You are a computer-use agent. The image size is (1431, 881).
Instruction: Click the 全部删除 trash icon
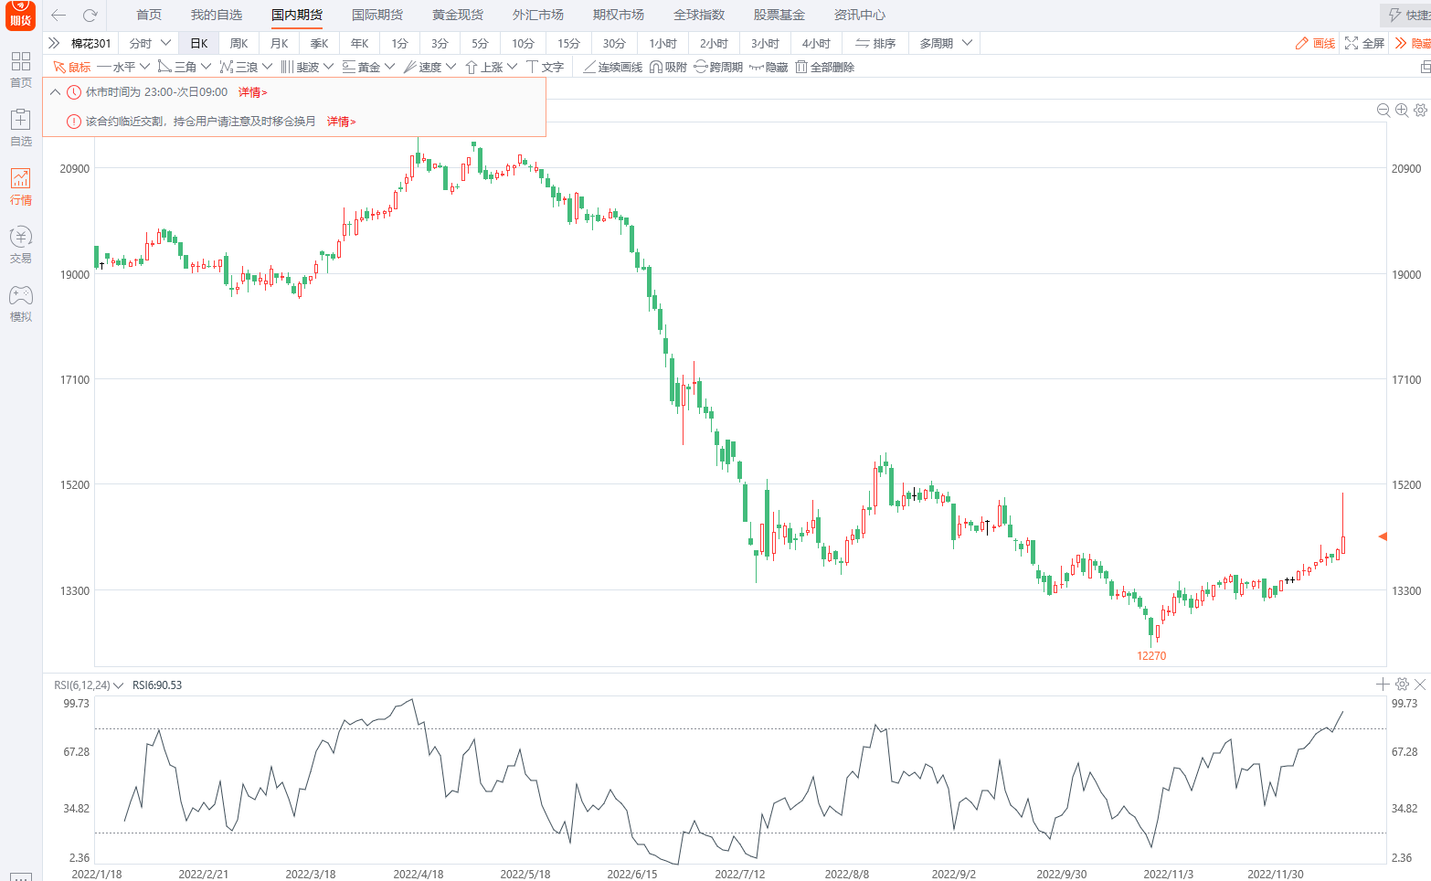[x=801, y=67]
